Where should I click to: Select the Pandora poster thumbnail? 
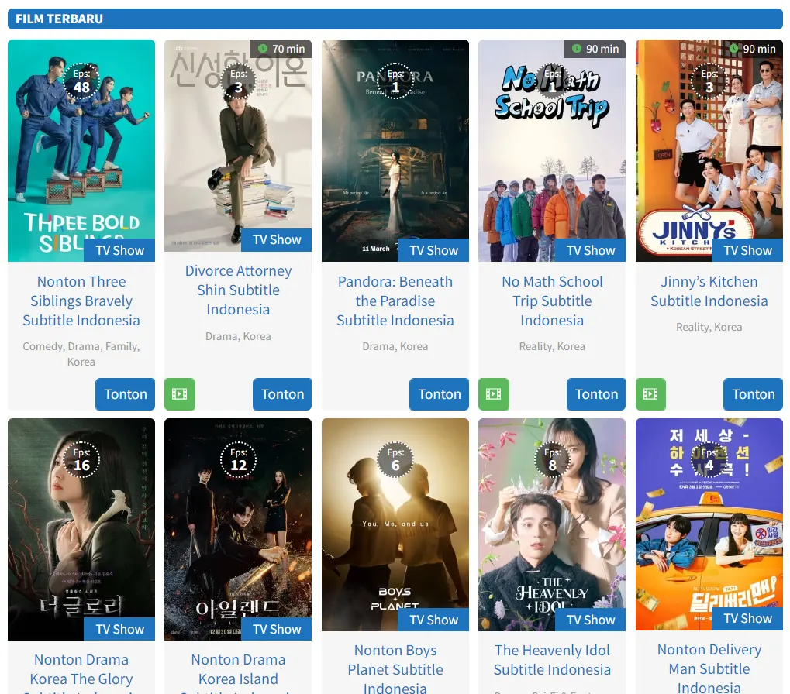395,150
